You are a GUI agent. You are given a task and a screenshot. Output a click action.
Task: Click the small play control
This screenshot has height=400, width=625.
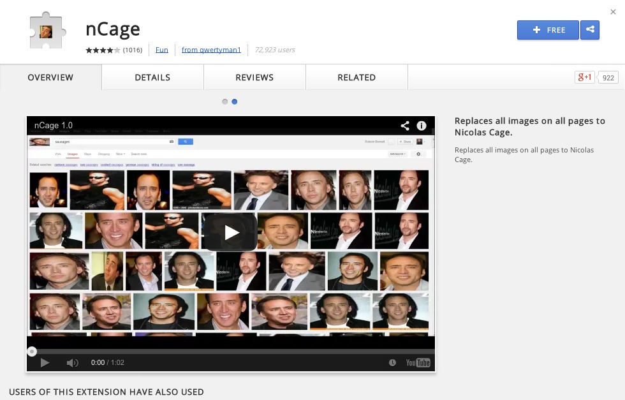[x=45, y=363]
